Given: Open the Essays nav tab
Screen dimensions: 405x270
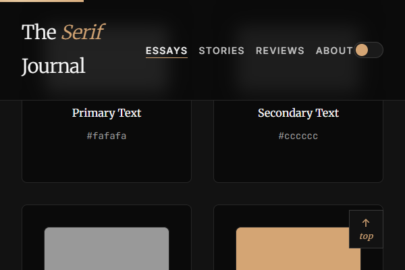Looking at the screenshot, I should tap(167, 51).
